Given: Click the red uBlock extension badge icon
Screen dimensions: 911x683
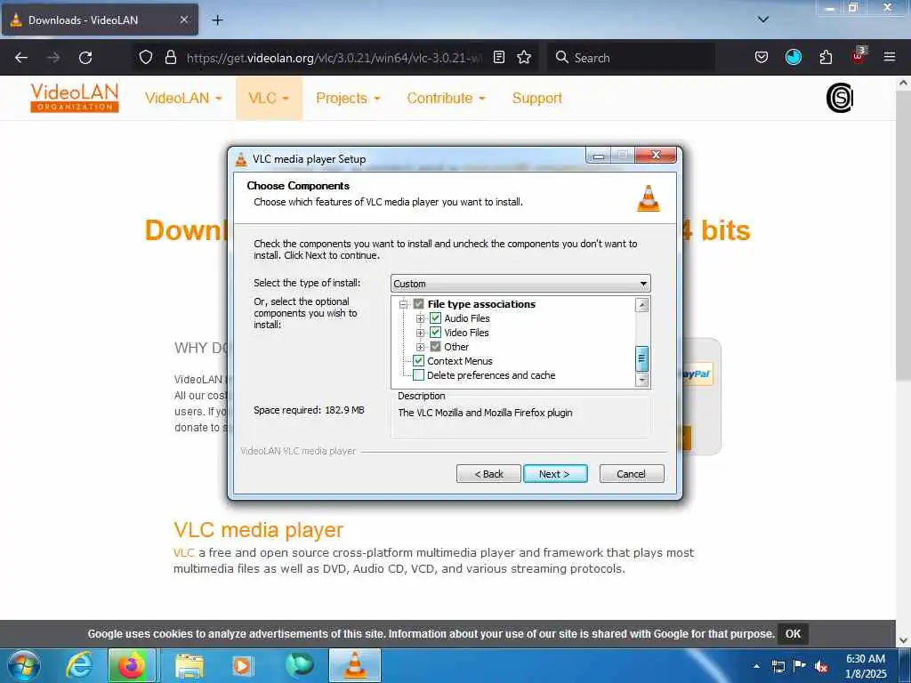Looking at the screenshot, I should point(859,56).
